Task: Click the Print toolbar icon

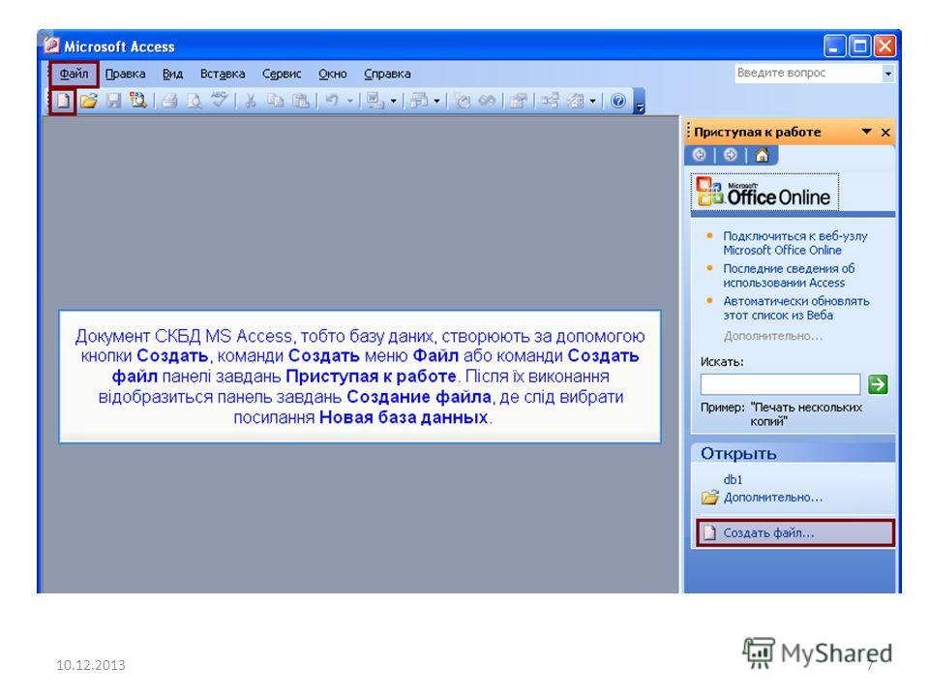Action: pos(169,102)
